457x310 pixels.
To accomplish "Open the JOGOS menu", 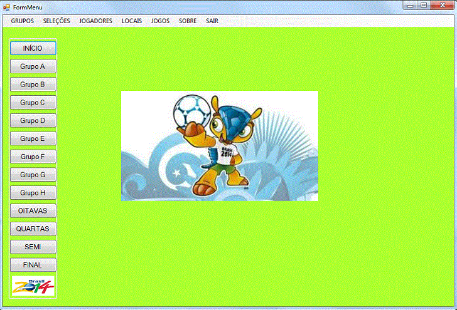I will (x=160, y=21).
